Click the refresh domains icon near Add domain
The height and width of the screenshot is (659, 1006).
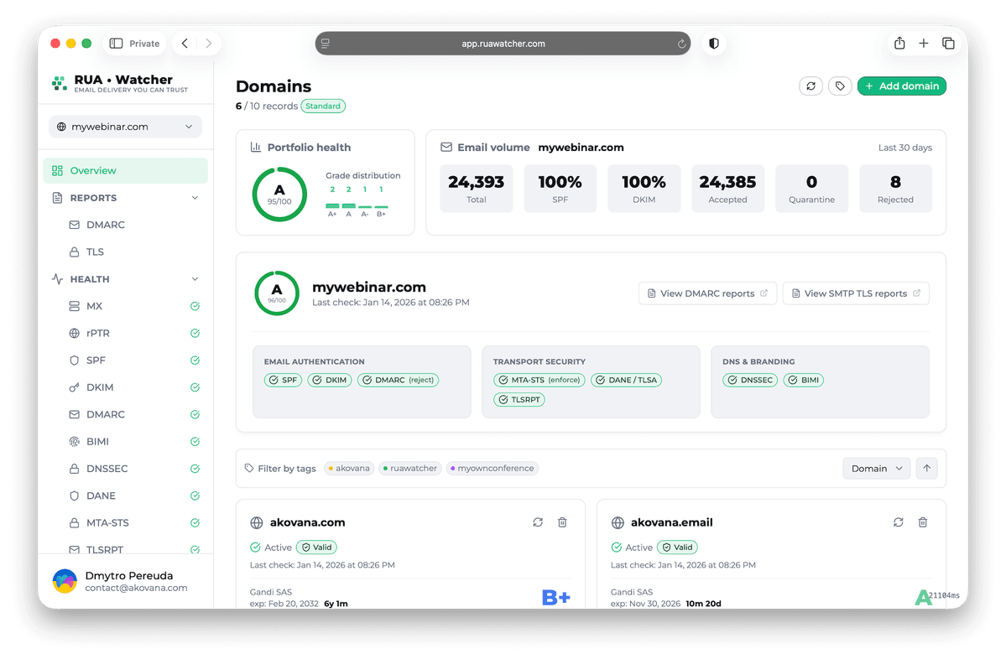[x=811, y=86]
